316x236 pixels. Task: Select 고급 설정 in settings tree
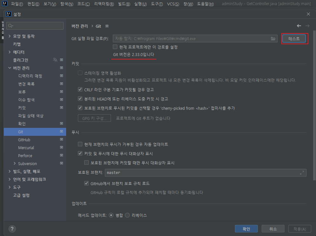tap(21, 195)
